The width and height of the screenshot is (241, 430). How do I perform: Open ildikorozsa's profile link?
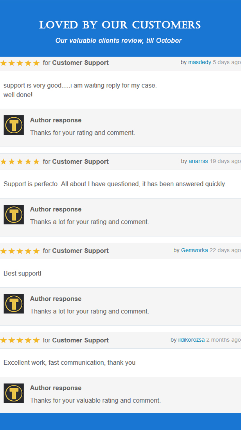point(191,340)
